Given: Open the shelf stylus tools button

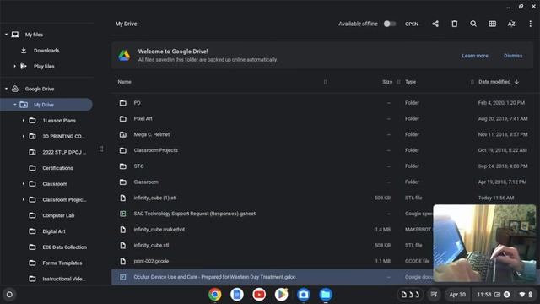Looking at the screenshot, I should 434,295.
